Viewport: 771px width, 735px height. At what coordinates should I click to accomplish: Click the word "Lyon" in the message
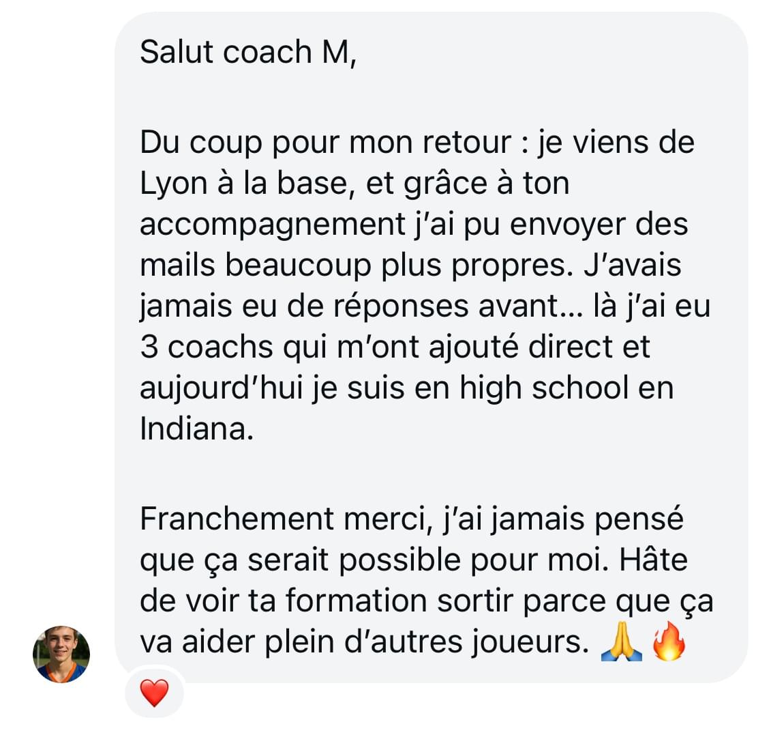174,185
